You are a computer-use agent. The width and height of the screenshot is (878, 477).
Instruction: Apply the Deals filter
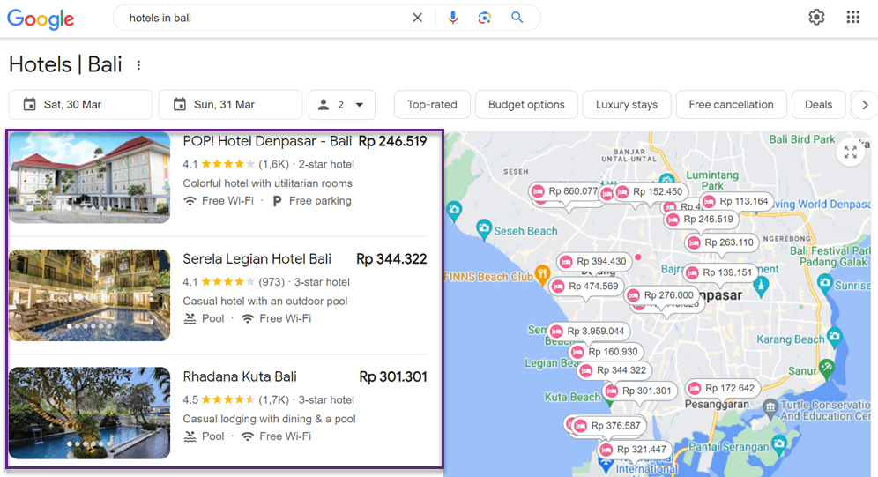pos(818,105)
